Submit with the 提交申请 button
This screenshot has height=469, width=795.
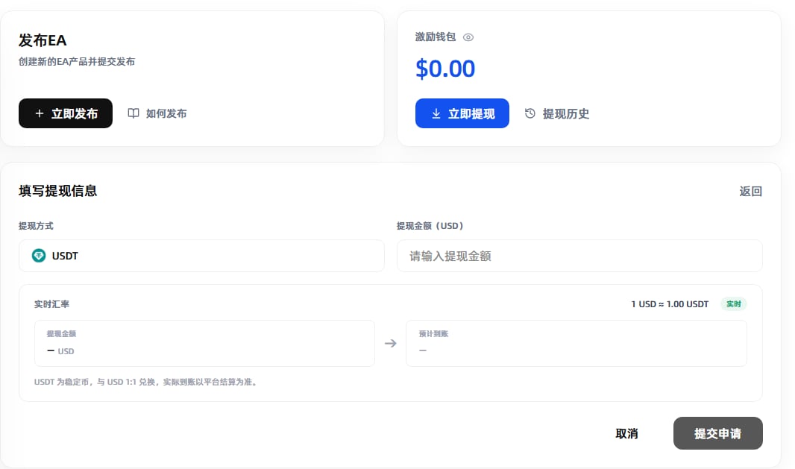[x=718, y=433]
